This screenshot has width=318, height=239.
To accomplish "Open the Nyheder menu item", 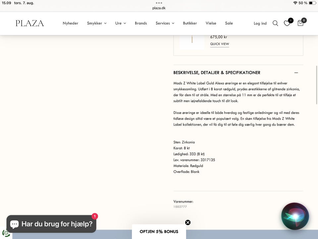I will click(x=70, y=23).
